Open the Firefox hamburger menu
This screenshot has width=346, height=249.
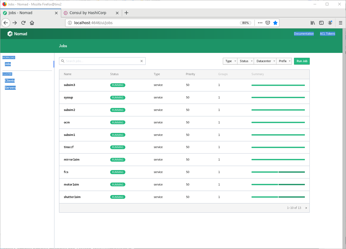[x=341, y=23]
